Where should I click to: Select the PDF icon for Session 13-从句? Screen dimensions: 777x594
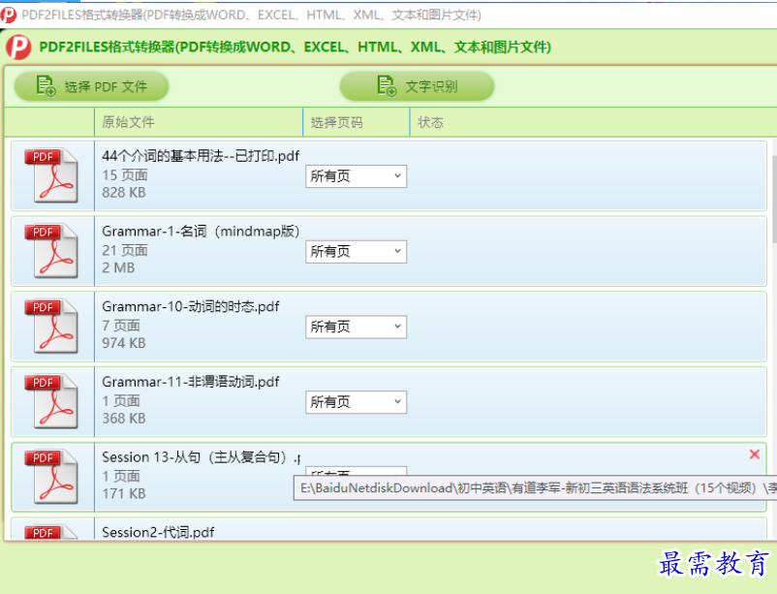click(x=51, y=477)
